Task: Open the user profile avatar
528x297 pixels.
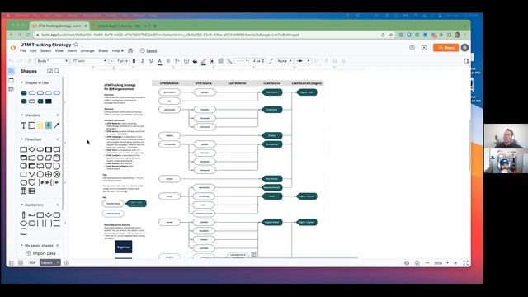Action: 465,48
